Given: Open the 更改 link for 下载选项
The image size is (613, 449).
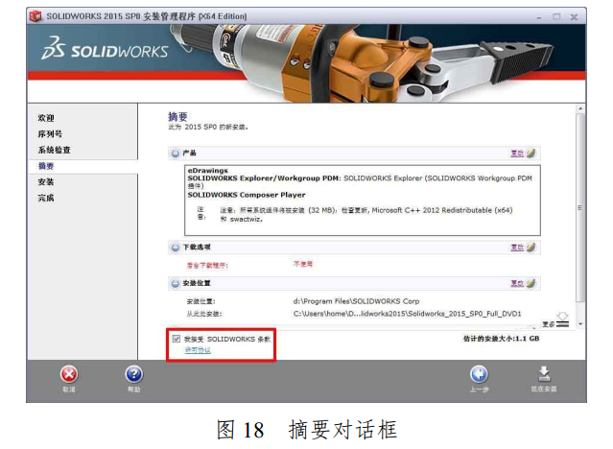Looking at the screenshot, I should [x=517, y=248].
